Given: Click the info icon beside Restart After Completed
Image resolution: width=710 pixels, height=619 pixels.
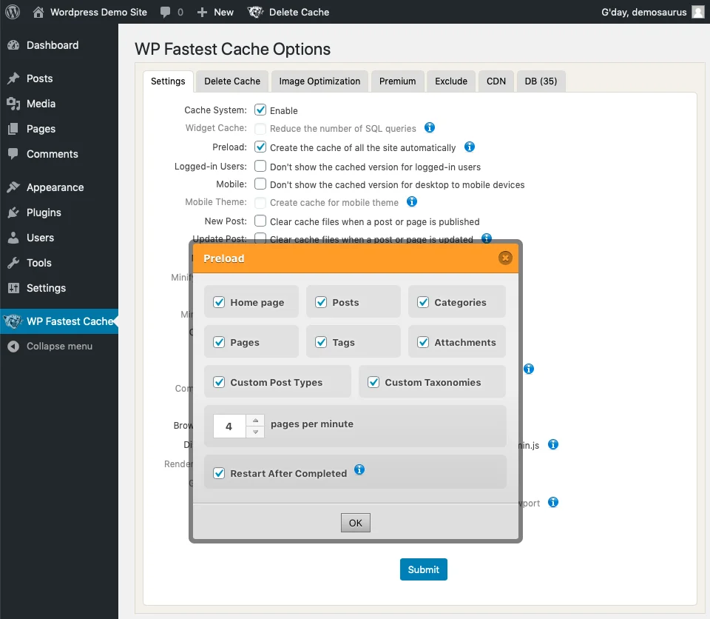Looking at the screenshot, I should pos(359,469).
